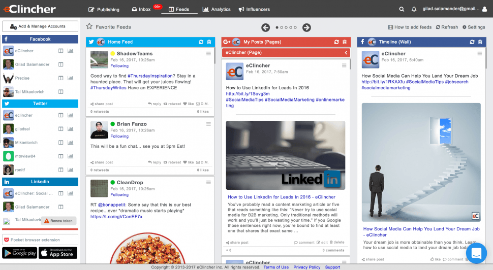Select the Feeds tab
Image resolution: width=493 pixels, height=270 pixels.
[179, 10]
